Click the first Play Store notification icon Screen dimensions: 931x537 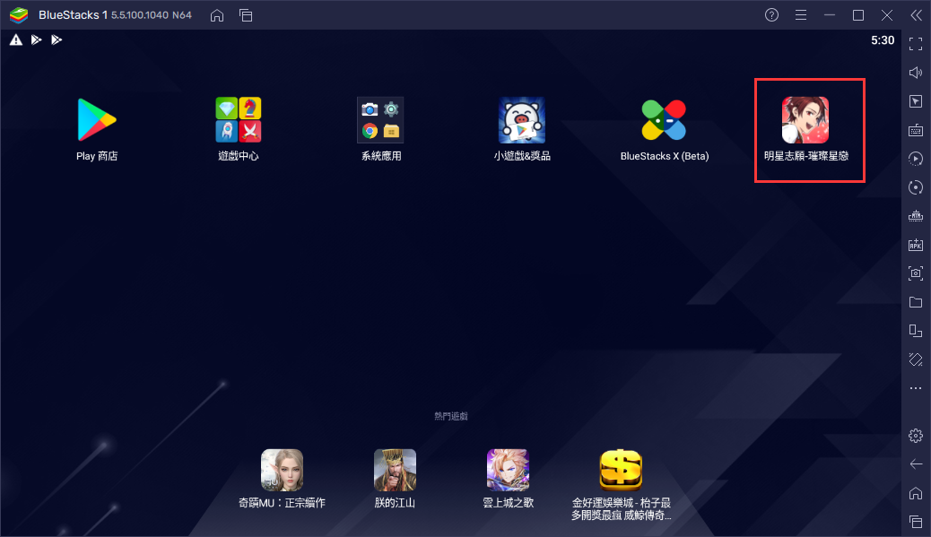click(36, 39)
